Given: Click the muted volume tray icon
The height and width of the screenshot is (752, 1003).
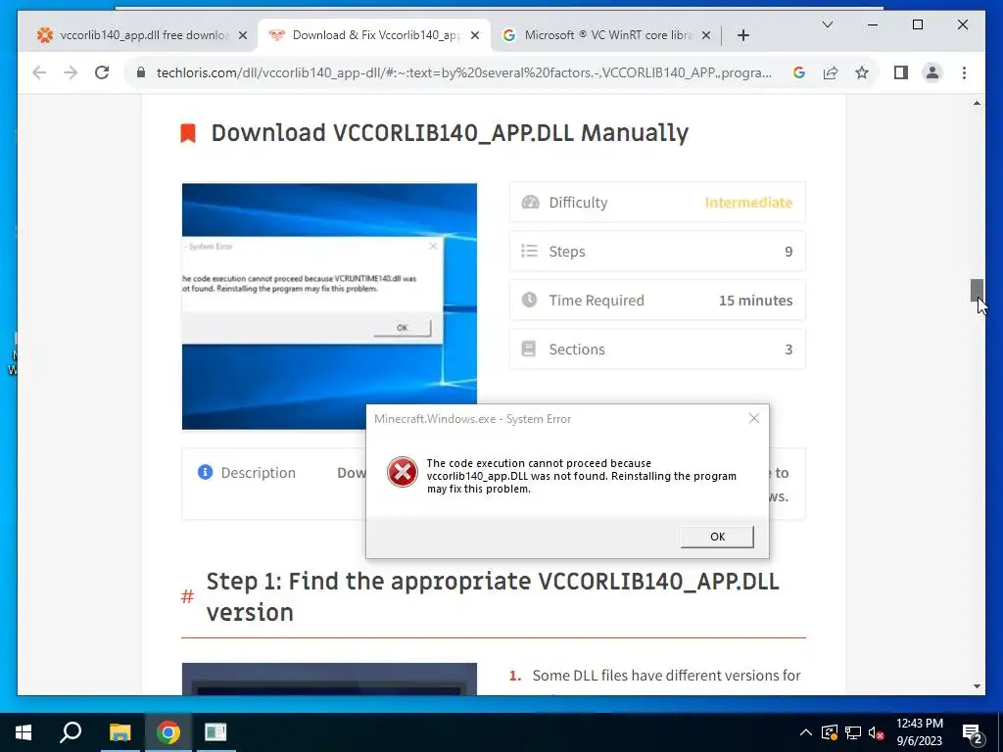Looking at the screenshot, I should point(877,732).
